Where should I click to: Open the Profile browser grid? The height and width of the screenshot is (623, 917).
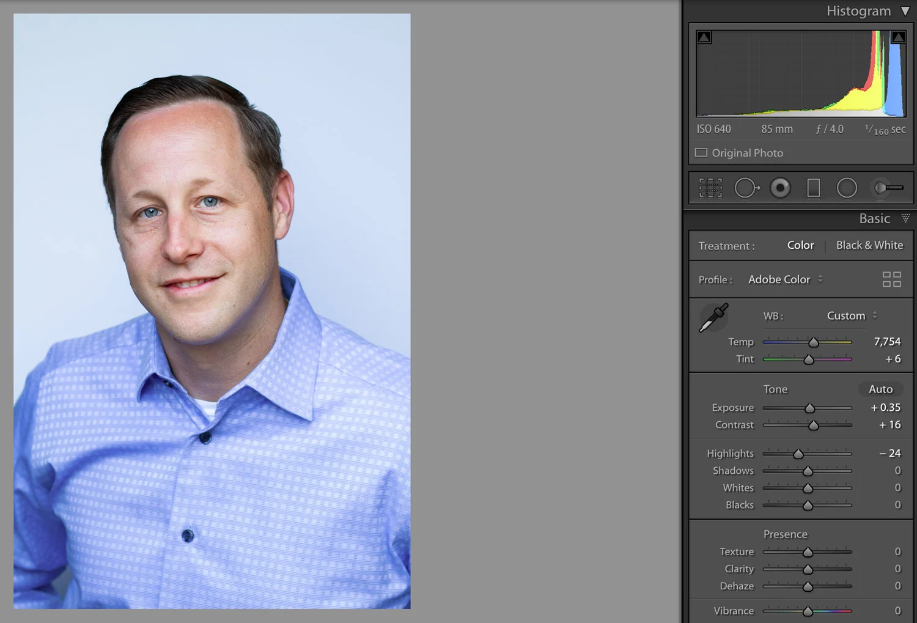click(891, 279)
